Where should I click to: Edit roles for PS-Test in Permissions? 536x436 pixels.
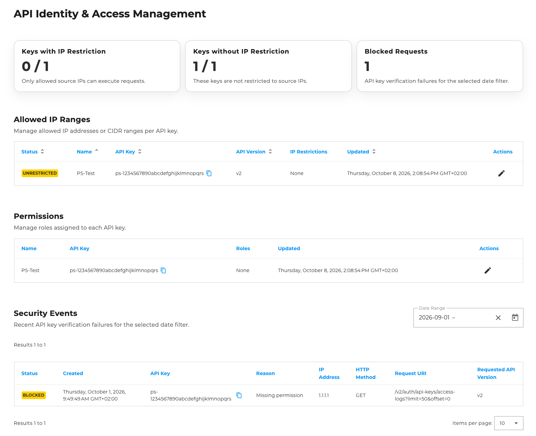(488, 270)
